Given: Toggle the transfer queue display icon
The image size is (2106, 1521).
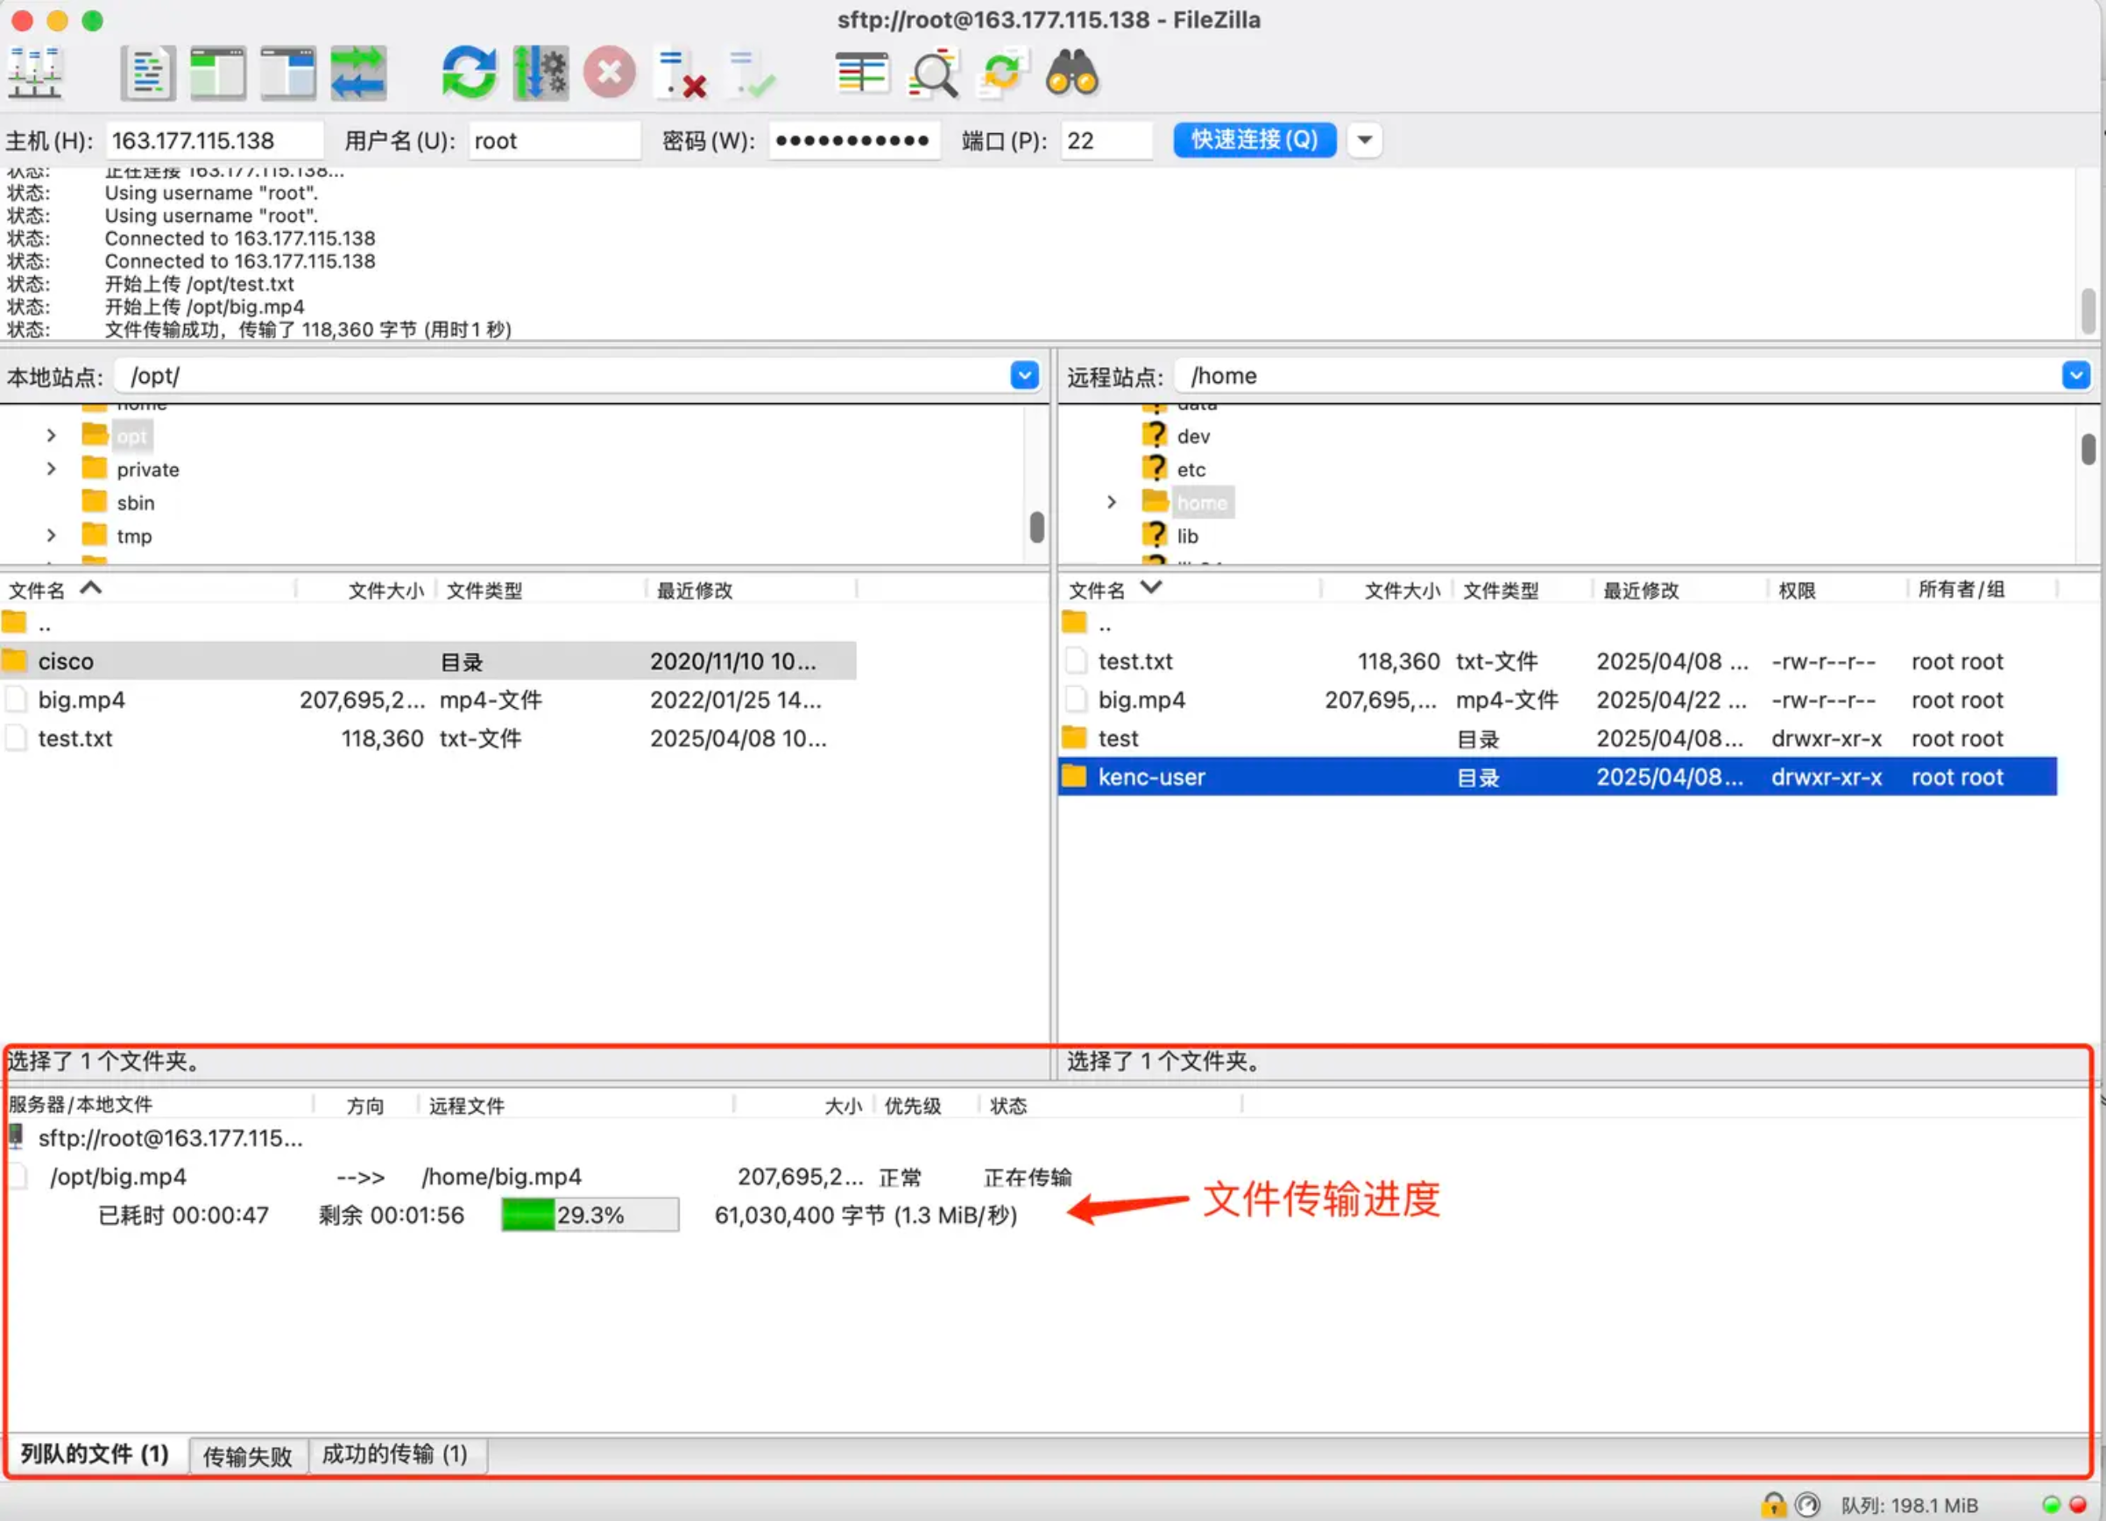Looking at the screenshot, I should click(357, 73).
